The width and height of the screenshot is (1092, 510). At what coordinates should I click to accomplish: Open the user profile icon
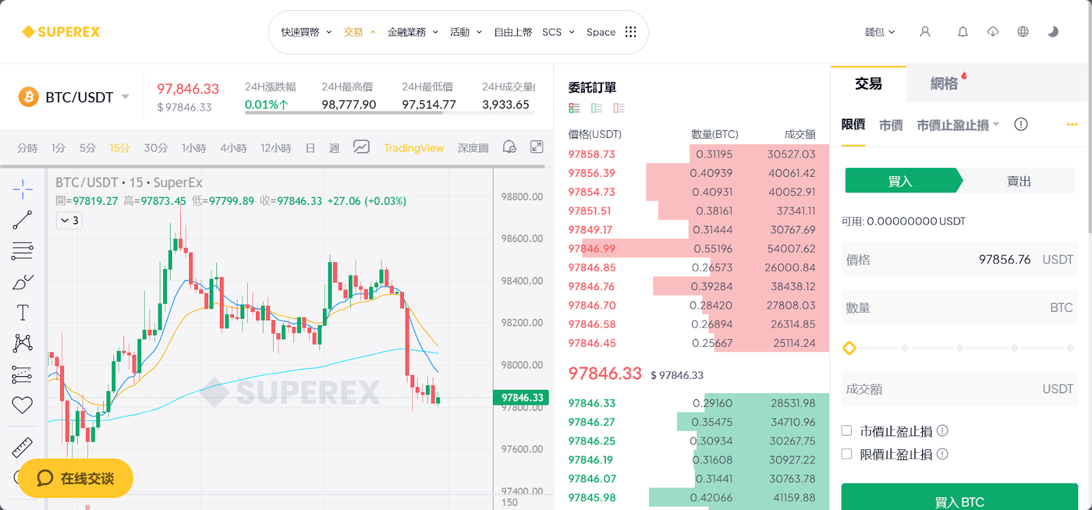coord(925,32)
